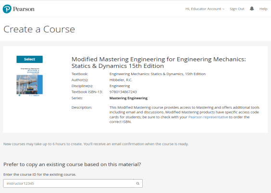271x193 pixels.
Task: Click the Engineering discipline value
Action: (x=120, y=86)
